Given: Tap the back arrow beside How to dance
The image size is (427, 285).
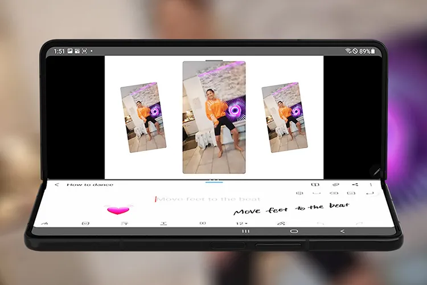Looking at the screenshot, I should pyautogui.click(x=57, y=185).
